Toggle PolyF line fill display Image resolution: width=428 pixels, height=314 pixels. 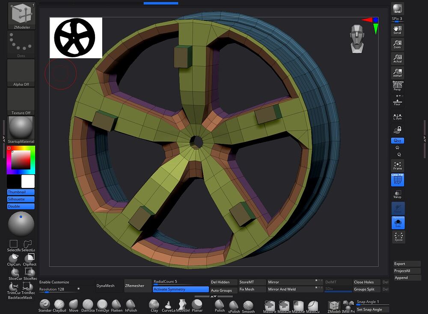[x=398, y=179]
